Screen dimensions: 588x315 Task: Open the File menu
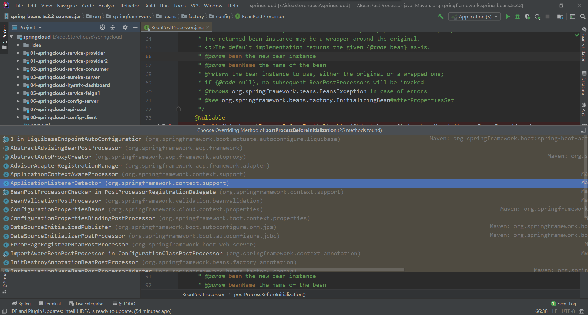tap(19, 6)
